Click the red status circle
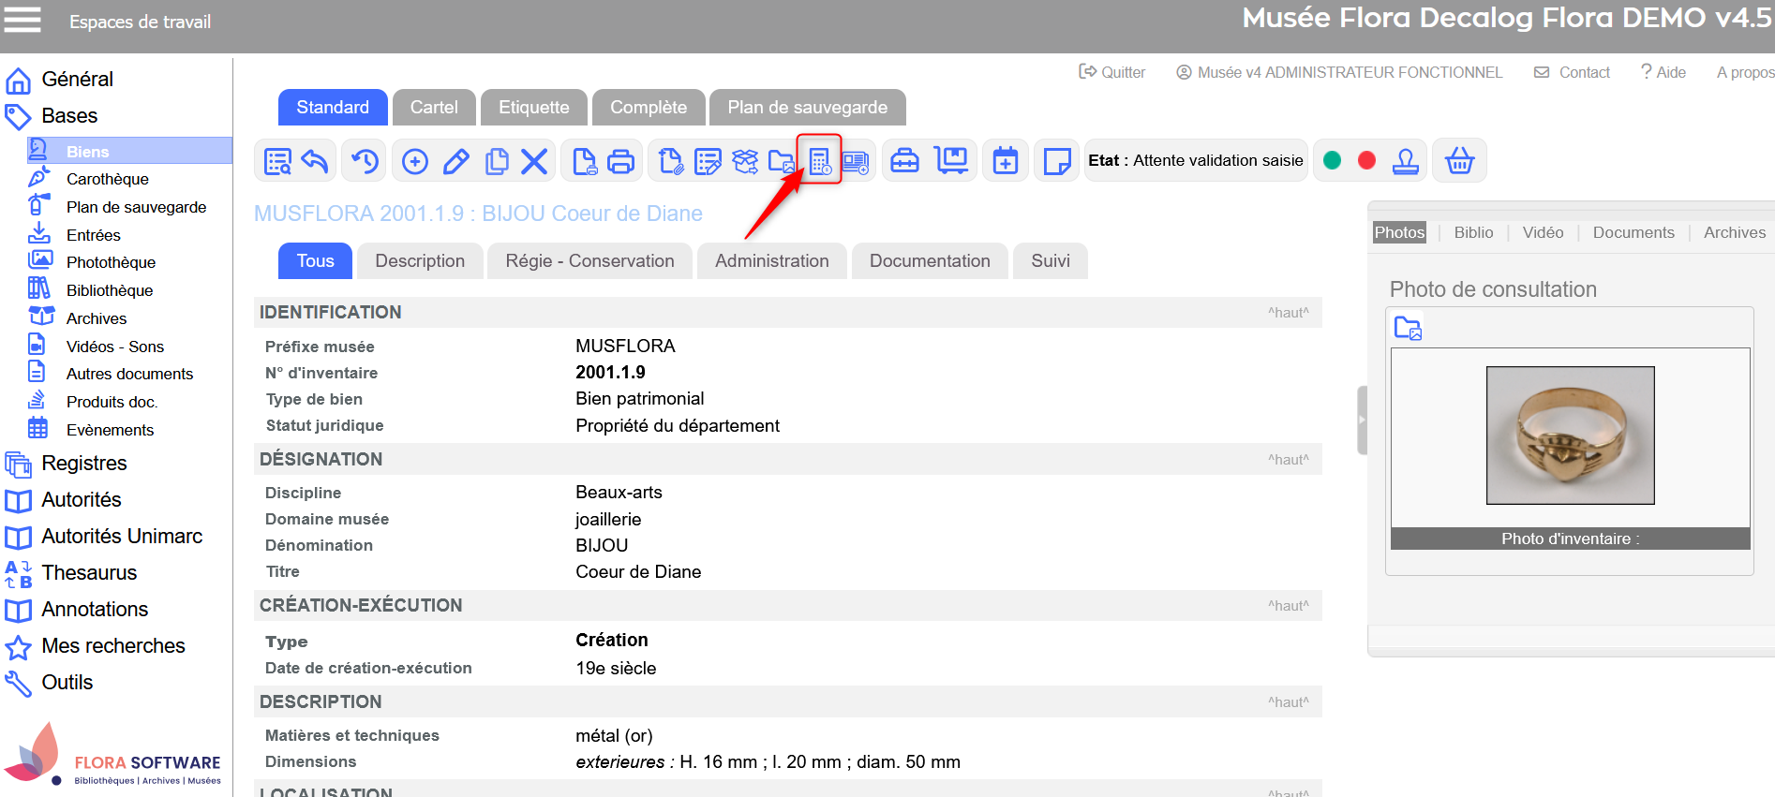 click(1366, 160)
